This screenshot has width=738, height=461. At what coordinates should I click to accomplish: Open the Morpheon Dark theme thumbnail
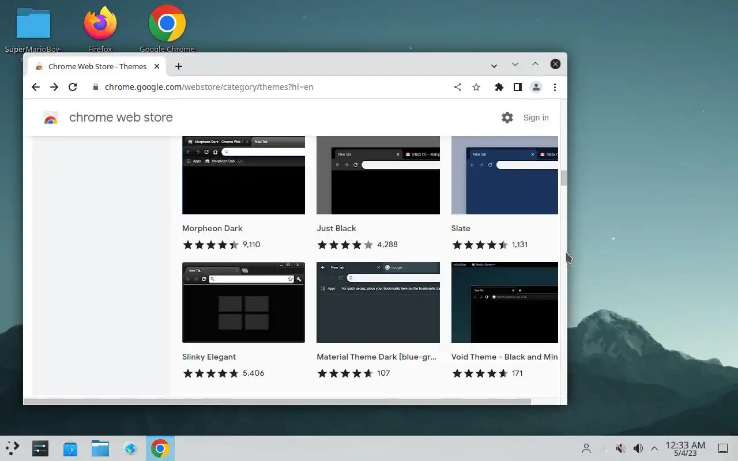point(243,175)
